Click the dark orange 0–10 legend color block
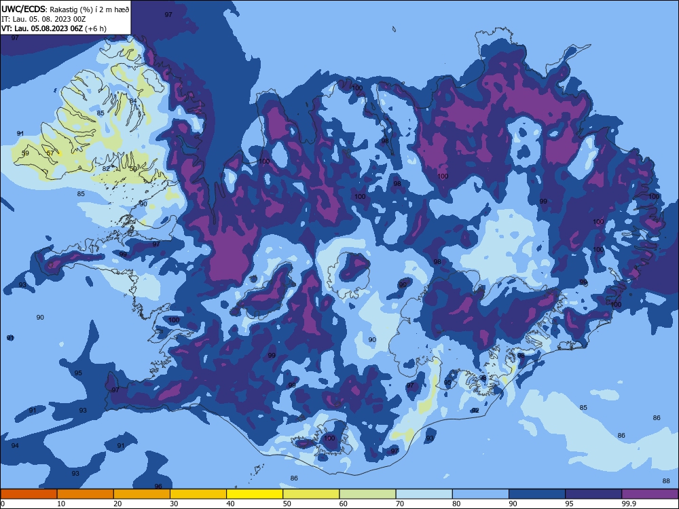This screenshot has height=509, width=679. click(x=29, y=494)
